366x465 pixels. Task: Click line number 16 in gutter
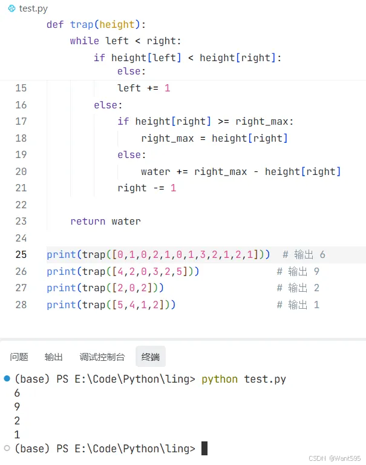pyautogui.click(x=21, y=105)
